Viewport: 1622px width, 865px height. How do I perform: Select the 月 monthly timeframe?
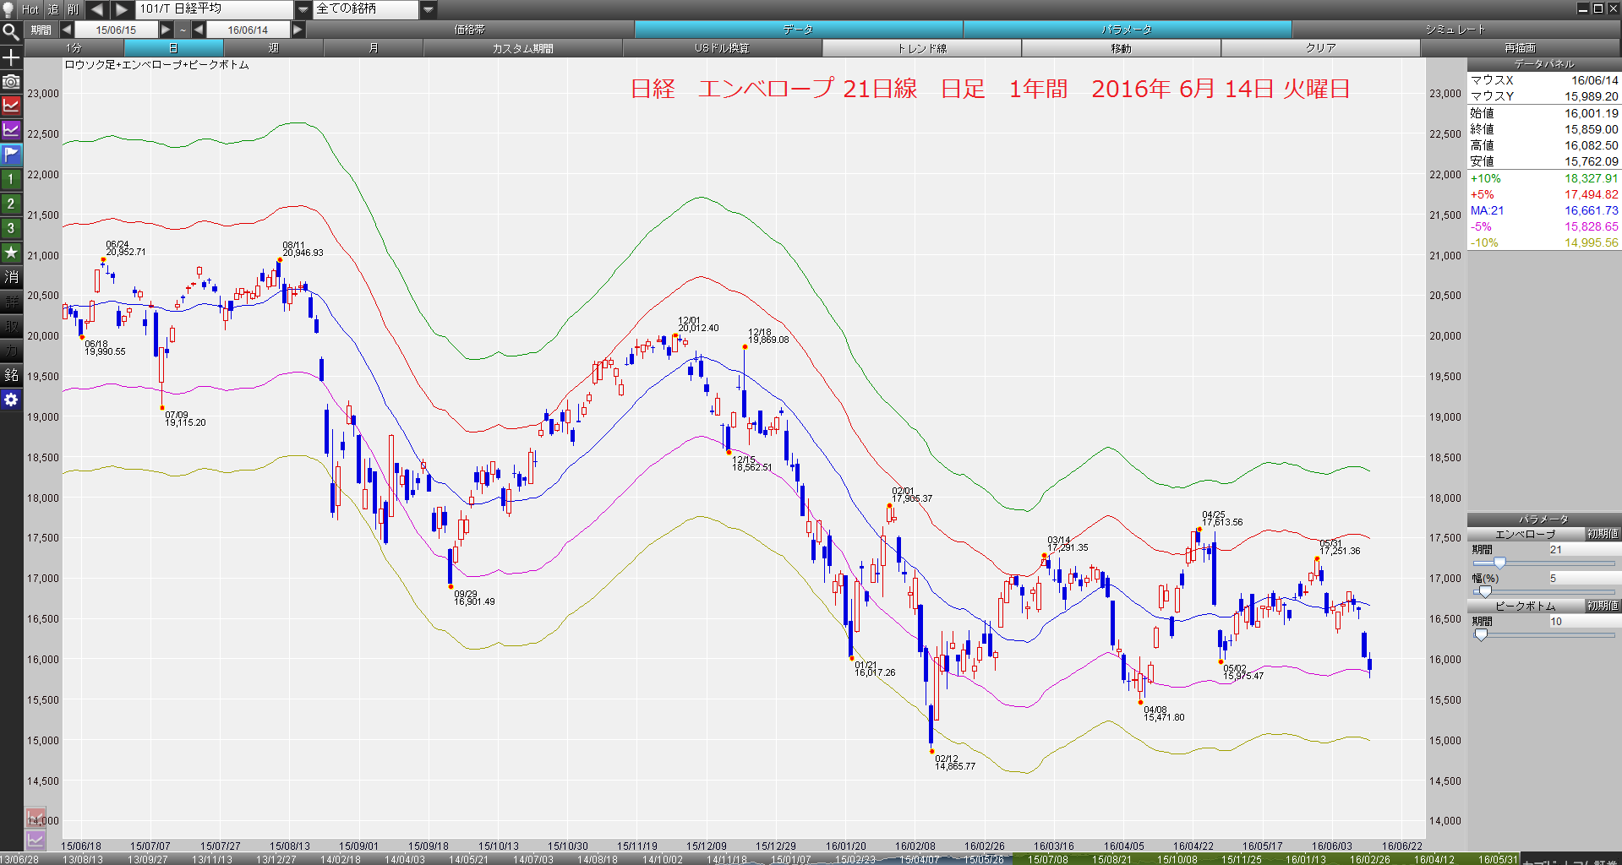click(x=373, y=48)
